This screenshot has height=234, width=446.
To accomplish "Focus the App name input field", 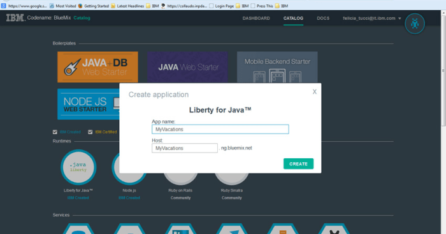I will 220,129.
